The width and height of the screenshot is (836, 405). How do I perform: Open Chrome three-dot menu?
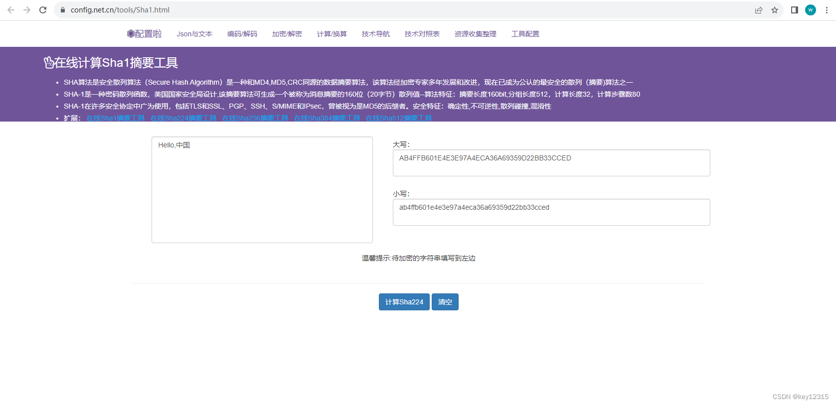[827, 10]
